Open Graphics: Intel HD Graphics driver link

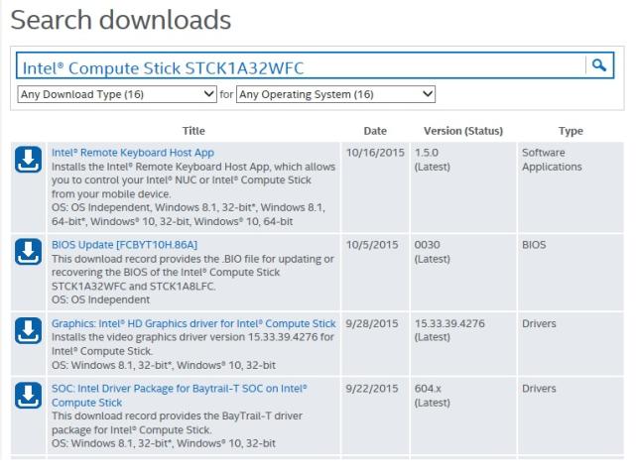[x=193, y=323]
